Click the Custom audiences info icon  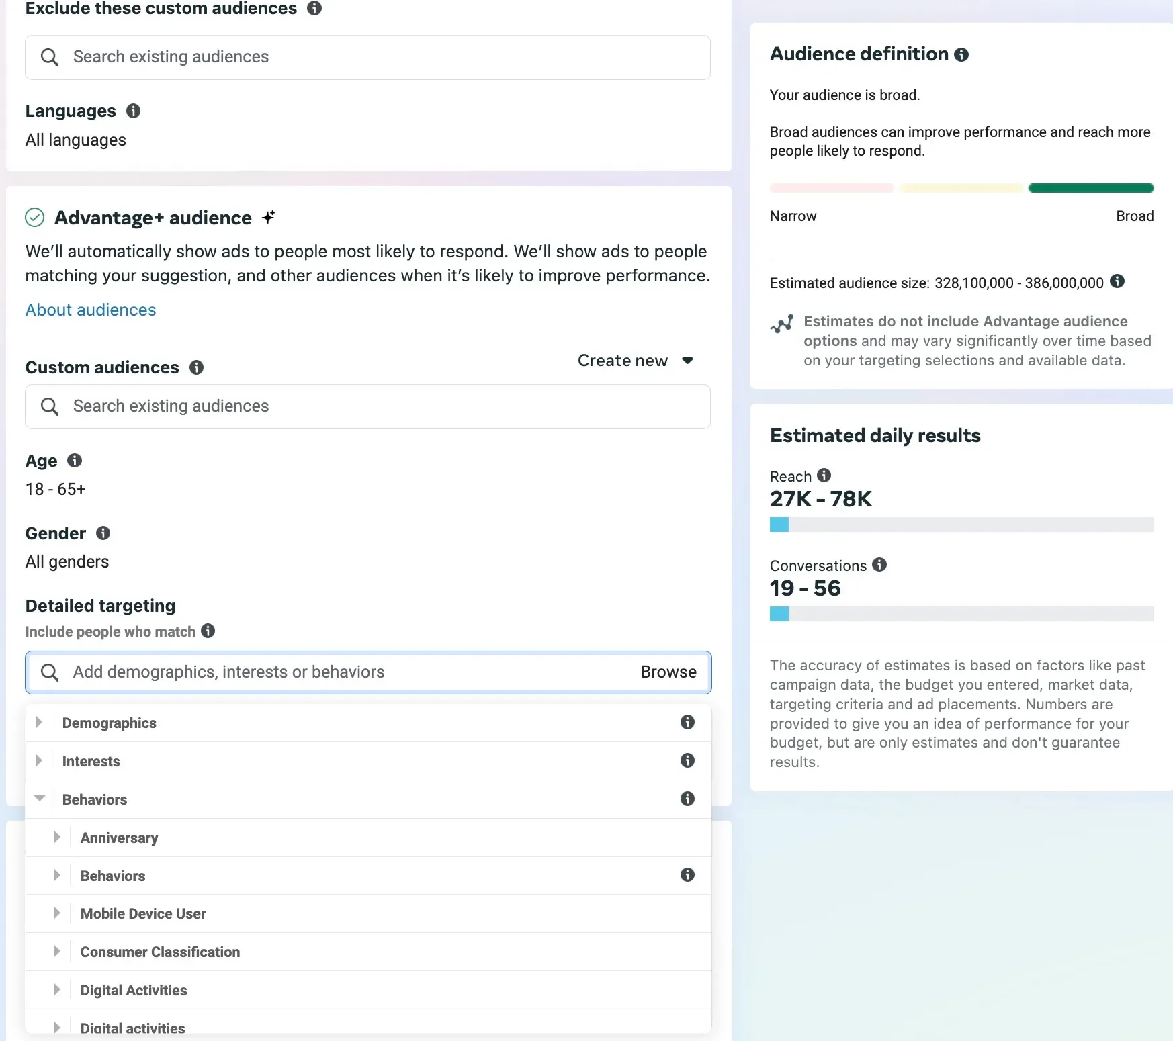(196, 367)
